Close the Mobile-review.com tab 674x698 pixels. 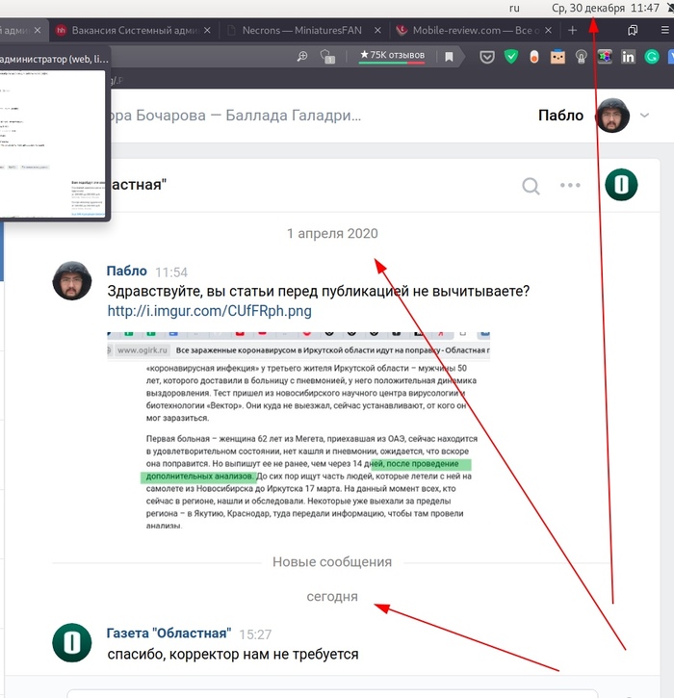point(549,30)
